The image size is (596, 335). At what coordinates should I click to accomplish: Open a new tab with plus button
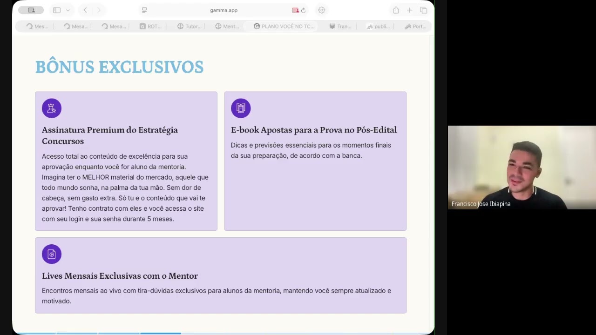coord(410,10)
